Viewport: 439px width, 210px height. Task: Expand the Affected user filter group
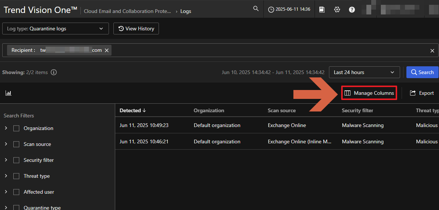click(6, 192)
